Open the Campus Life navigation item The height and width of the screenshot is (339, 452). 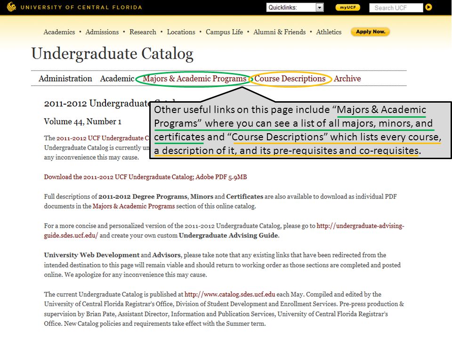point(224,32)
